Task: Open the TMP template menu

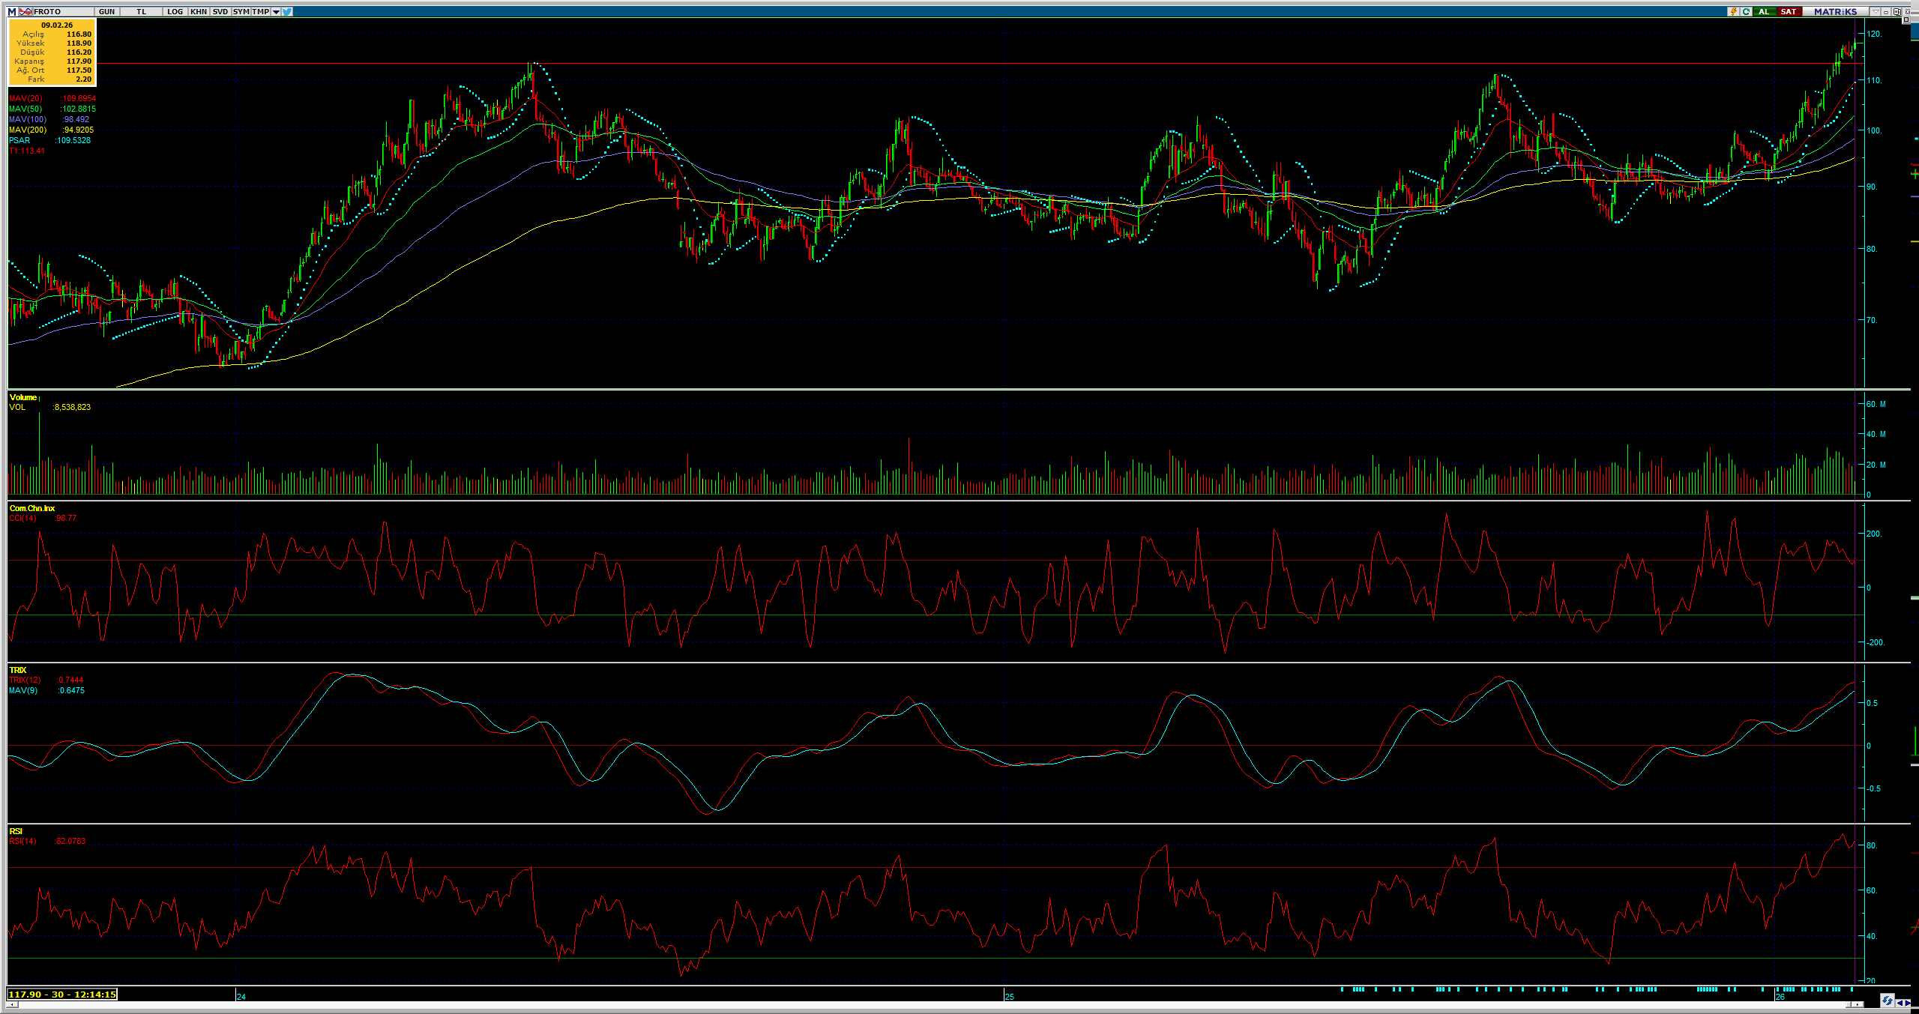Action: pos(260,12)
